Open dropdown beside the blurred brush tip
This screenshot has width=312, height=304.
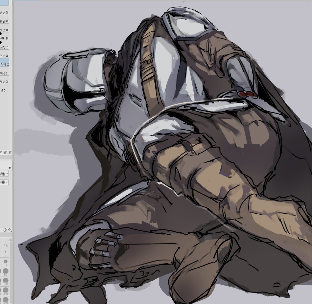(x=7, y=182)
